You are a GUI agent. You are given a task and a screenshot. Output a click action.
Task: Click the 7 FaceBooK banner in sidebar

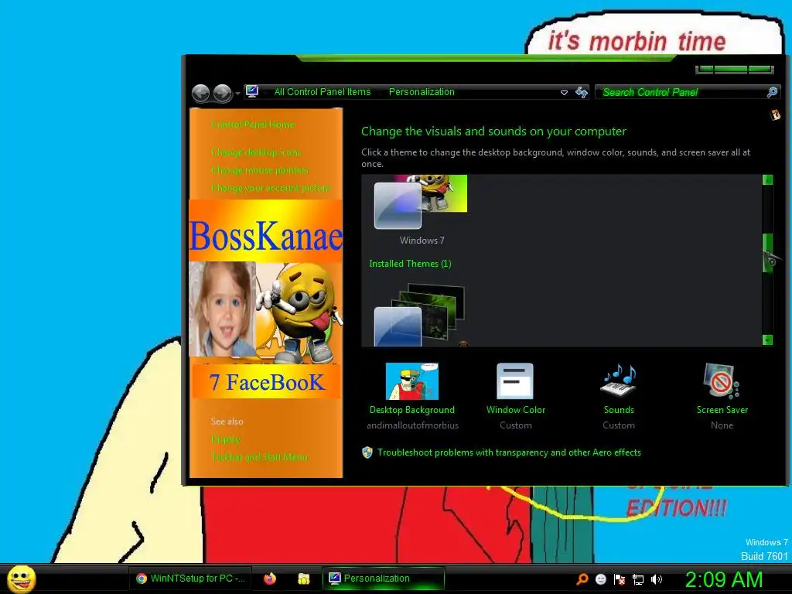pos(266,382)
